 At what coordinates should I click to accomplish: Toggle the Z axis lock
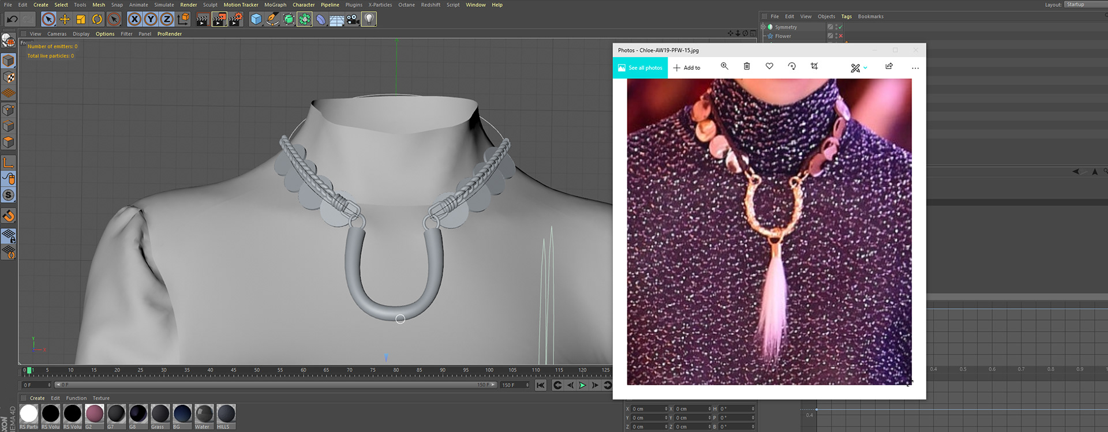[x=167, y=20]
